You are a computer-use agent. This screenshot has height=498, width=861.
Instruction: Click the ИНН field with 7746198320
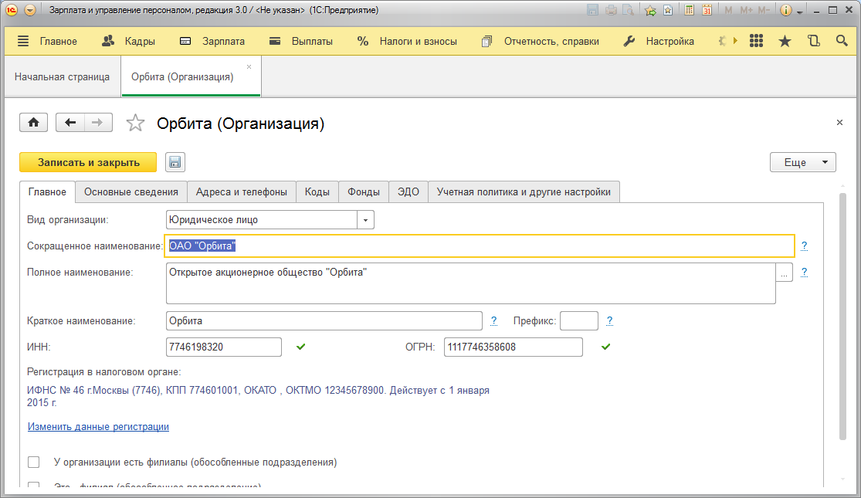pyautogui.click(x=223, y=347)
